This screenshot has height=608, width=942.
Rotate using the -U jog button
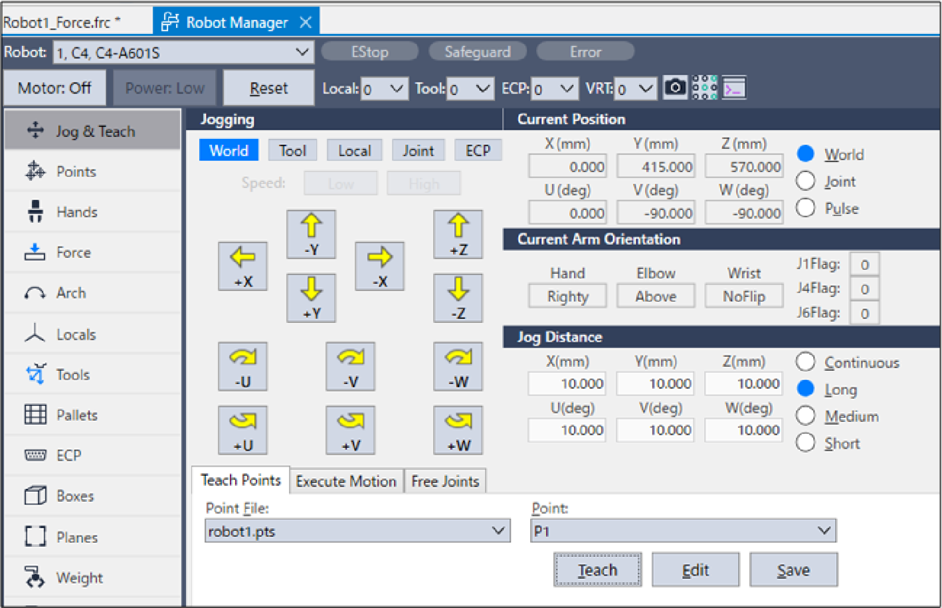point(242,366)
